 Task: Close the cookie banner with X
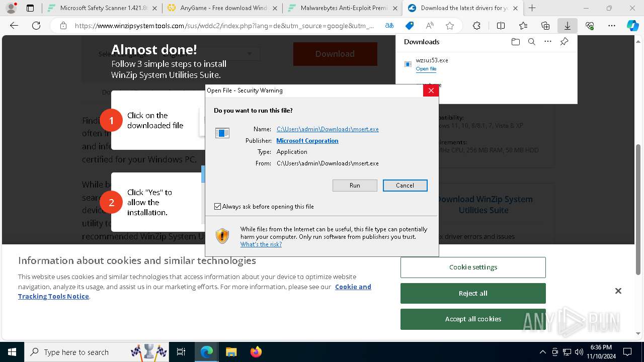(x=618, y=291)
